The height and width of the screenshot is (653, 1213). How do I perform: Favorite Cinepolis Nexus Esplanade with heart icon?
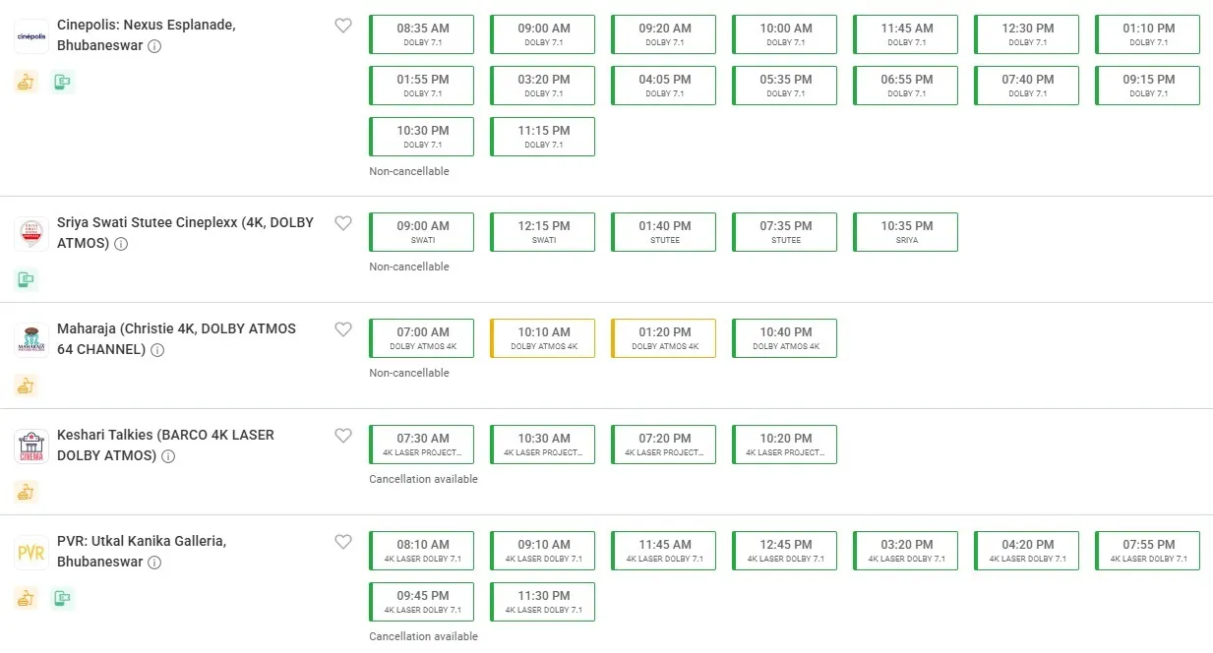pos(343,27)
